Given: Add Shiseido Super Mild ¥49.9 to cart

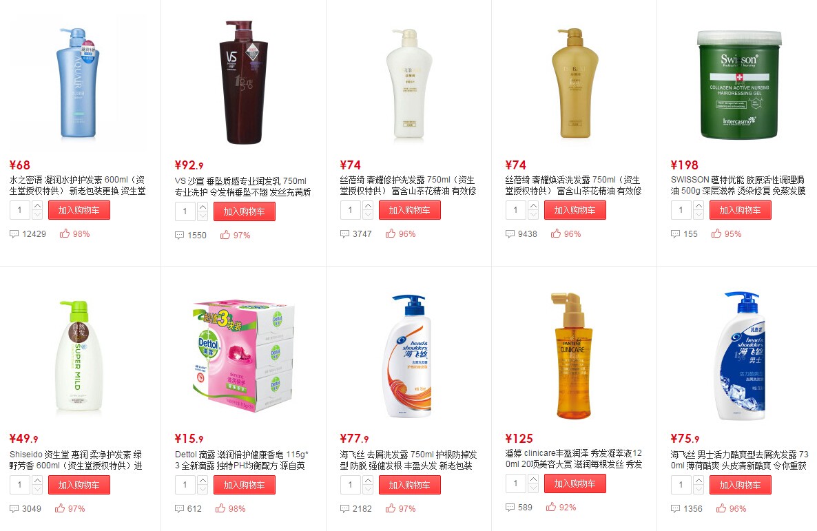Looking at the screenshot, I should coord(79,485).
